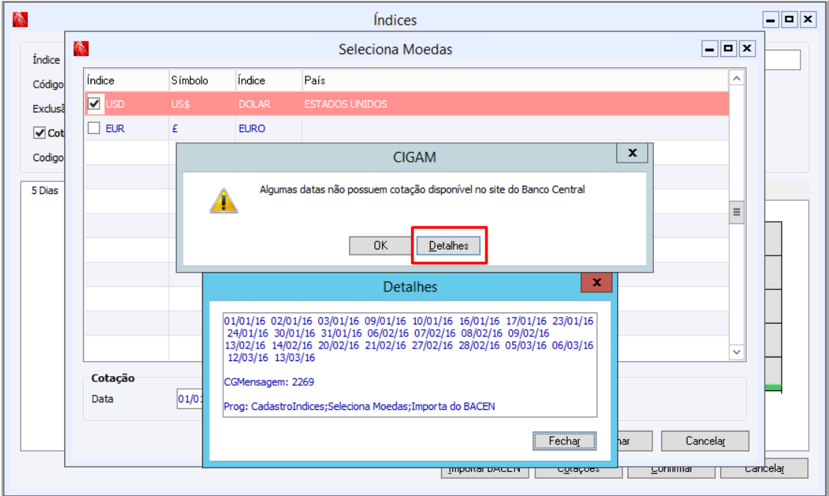The image size is (829, 496).
Task: Close the Detalhes window with Fechar
Action: (x=564, y=441)
